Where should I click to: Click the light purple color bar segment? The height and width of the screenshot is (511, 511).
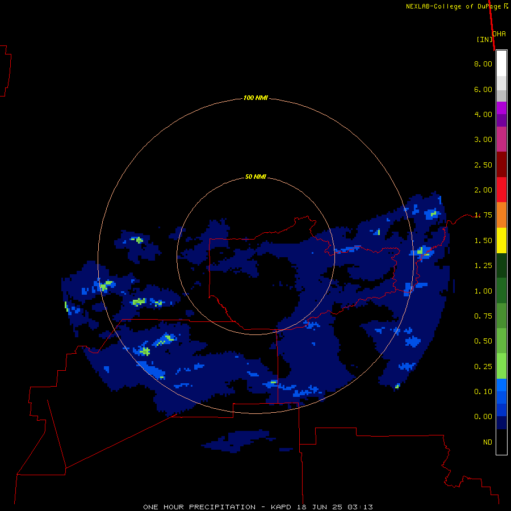(501, 108)
